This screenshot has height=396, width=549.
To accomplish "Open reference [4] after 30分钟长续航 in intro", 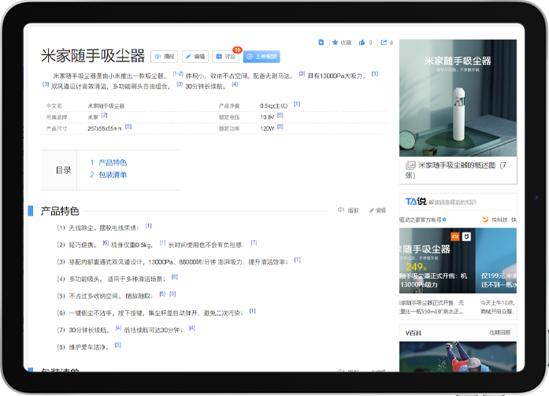I will pyautogui.click(x=235, y=84).
